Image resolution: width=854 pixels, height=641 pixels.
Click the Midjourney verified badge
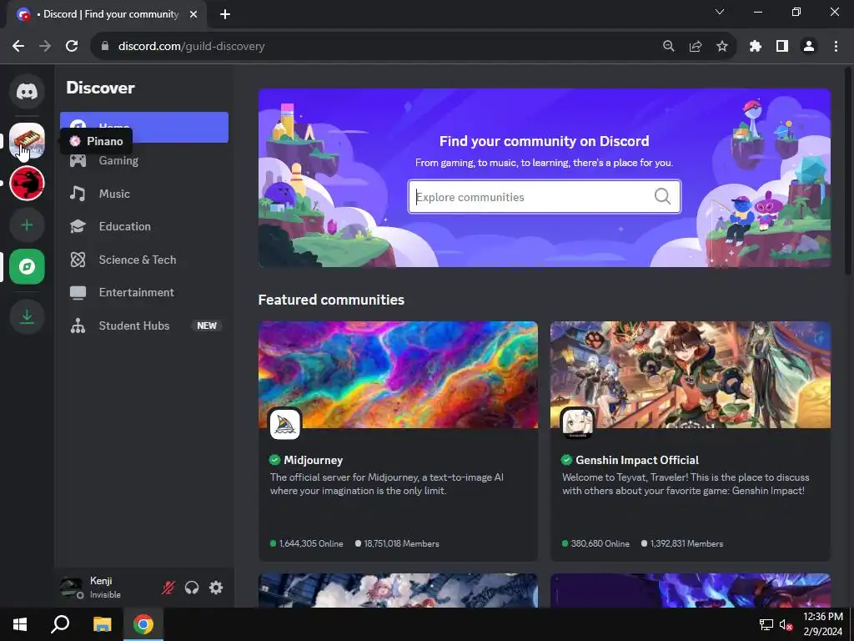[x=275, y=460]
